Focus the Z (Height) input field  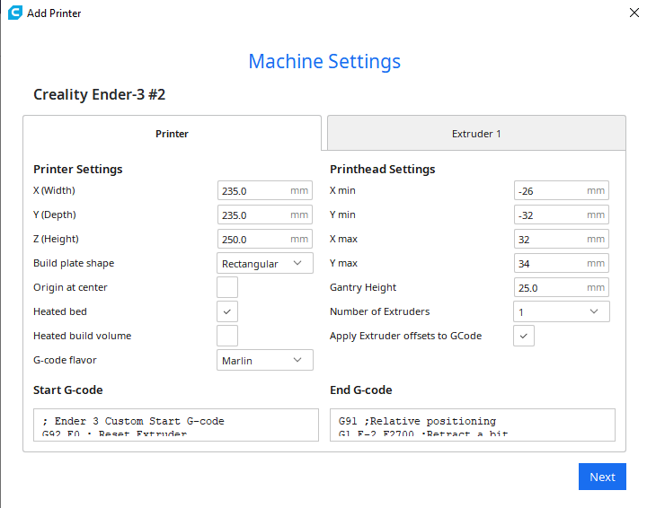tap(253, 239)
